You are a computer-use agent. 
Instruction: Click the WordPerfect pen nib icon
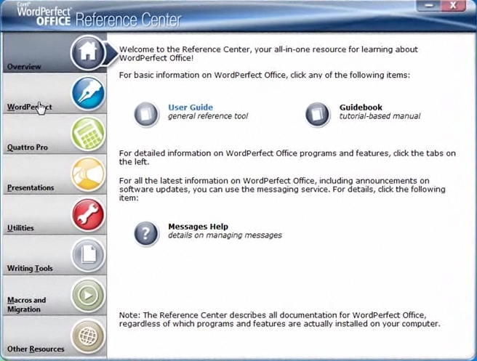tap(88, 94)
